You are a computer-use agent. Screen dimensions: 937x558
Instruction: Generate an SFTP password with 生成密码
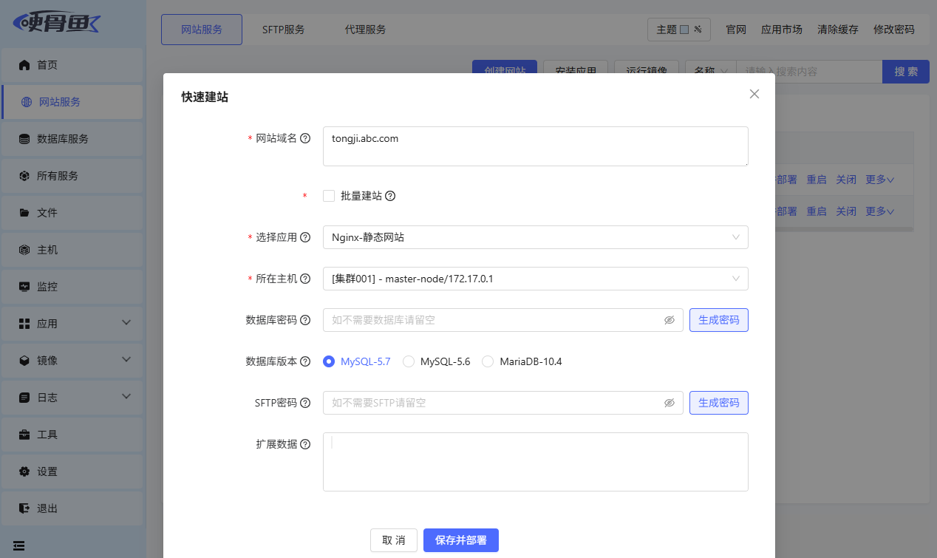[718, 403]
